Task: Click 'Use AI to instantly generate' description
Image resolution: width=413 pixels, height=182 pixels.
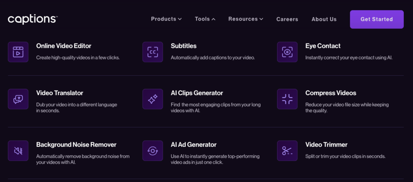Action: click(x=215, y=159)
